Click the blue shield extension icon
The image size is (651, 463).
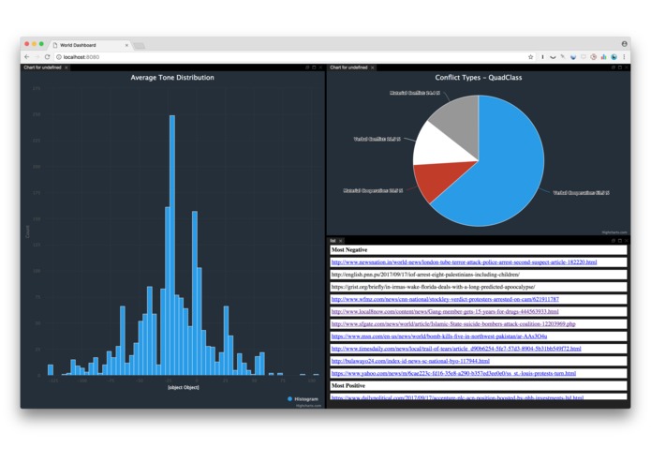point(573,57)
